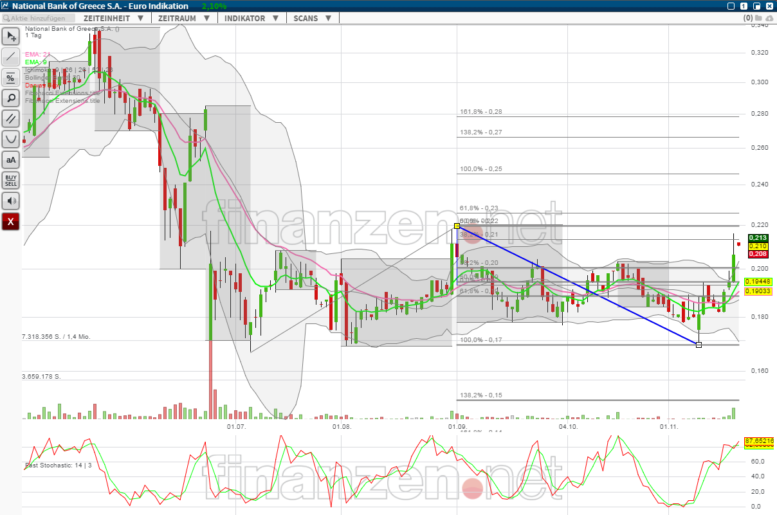Click the 04.10. date axis label

coord(569,426)
